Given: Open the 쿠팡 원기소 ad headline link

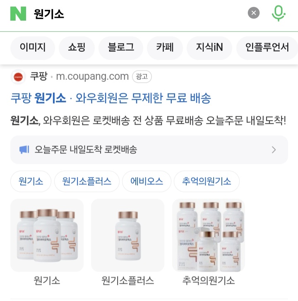Looking at the screenshot, I should (111, 98).
